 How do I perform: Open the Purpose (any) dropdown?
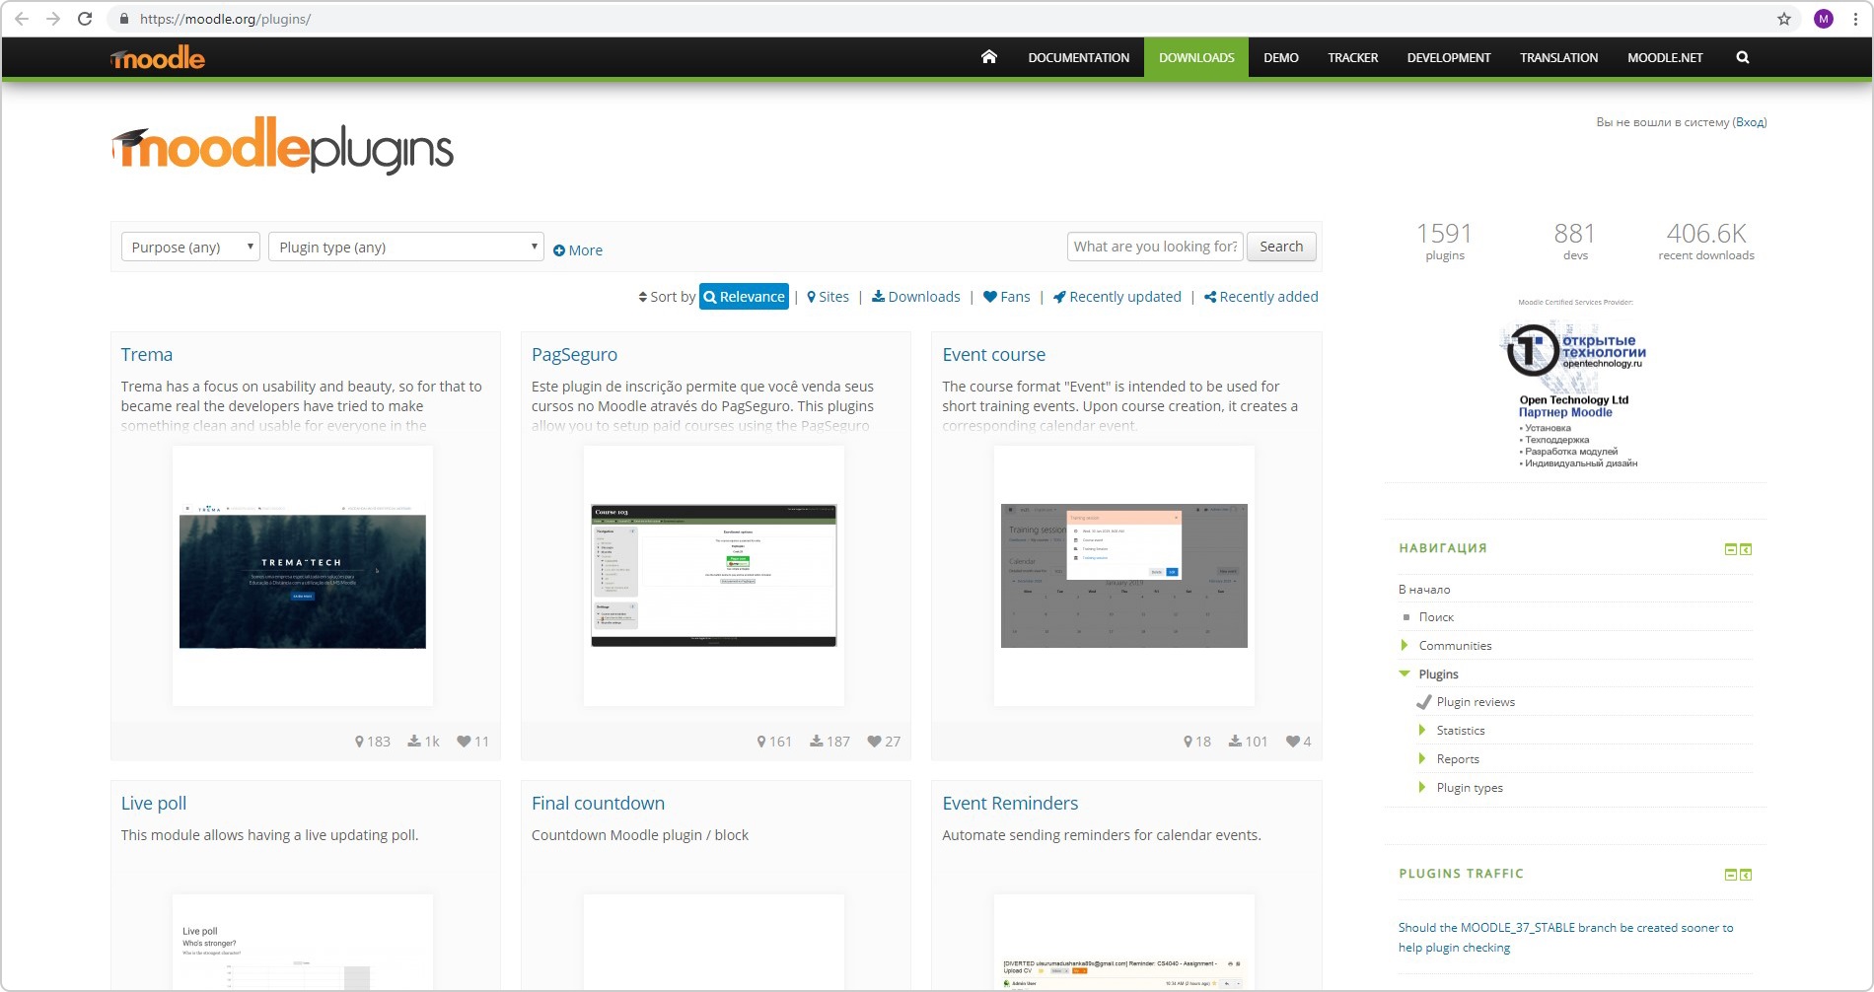[x=190, y=247]
